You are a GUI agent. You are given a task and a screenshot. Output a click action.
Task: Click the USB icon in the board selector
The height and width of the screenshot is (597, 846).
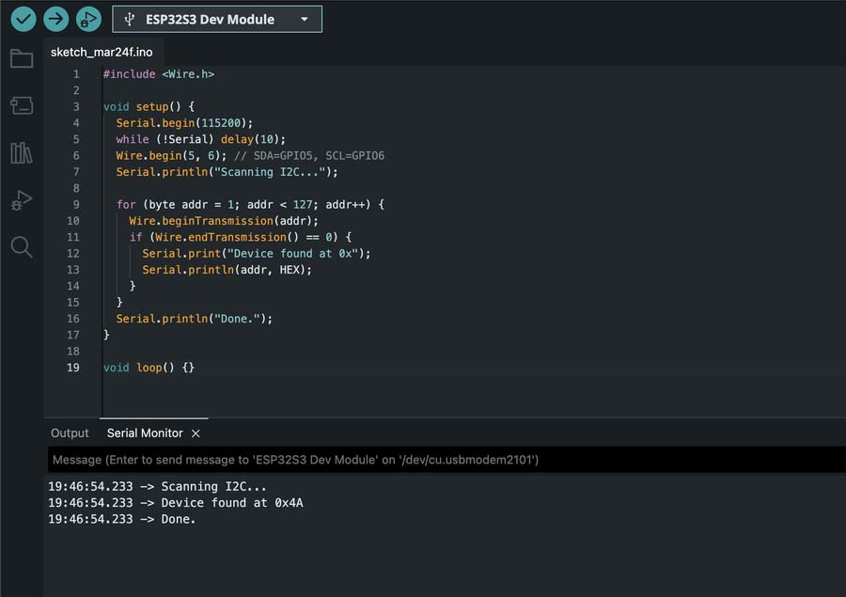tap(129, 19)
